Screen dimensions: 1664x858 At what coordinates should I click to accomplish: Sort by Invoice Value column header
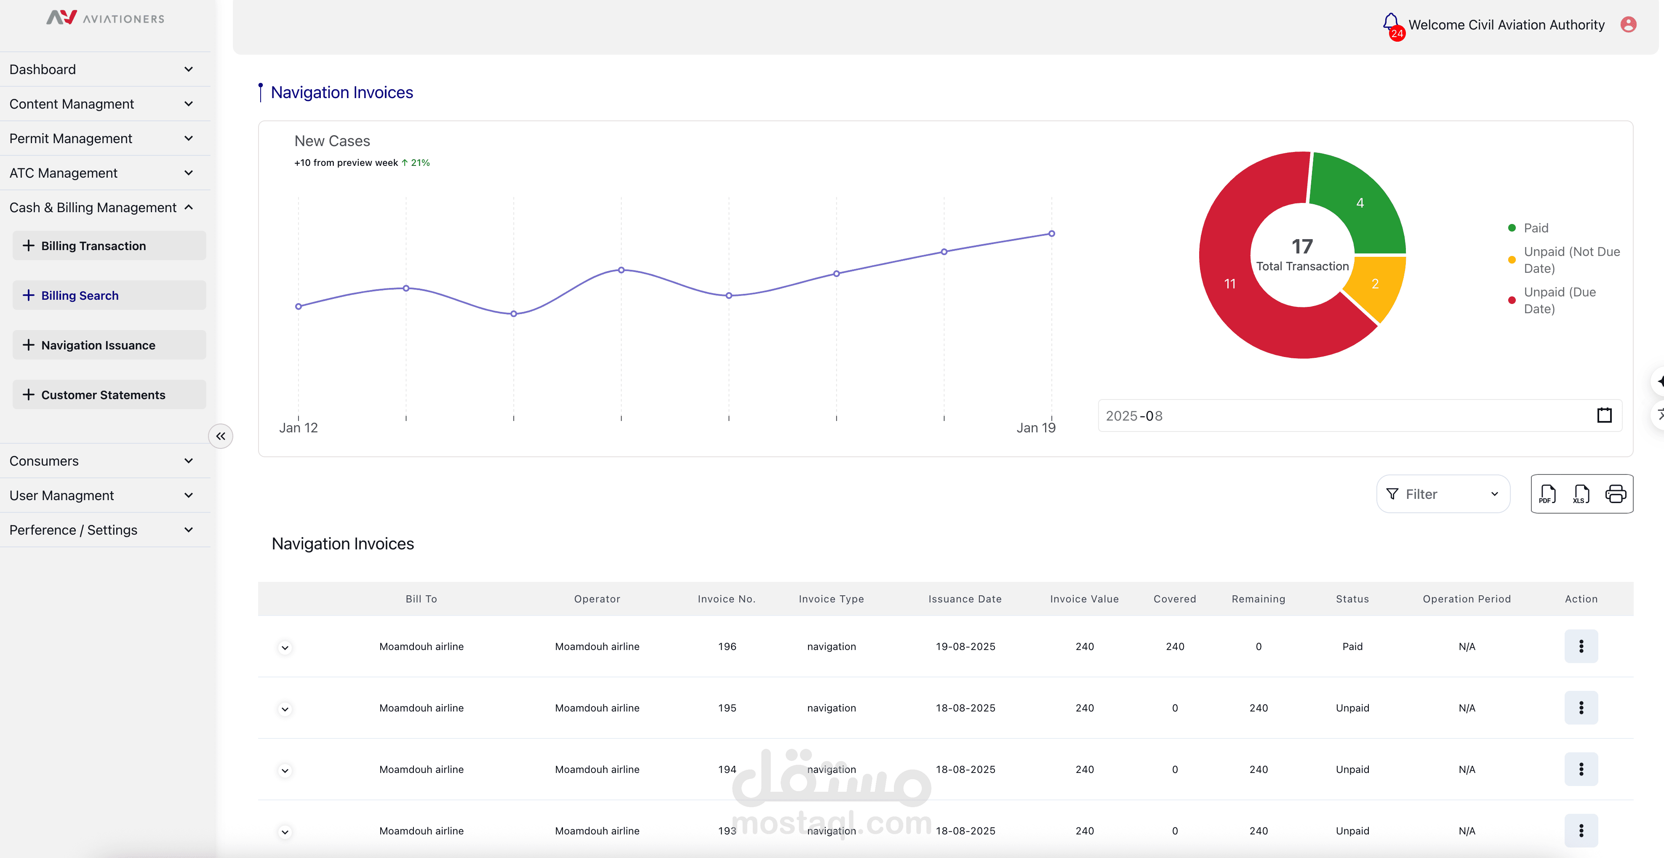[x=1085, y=599]
